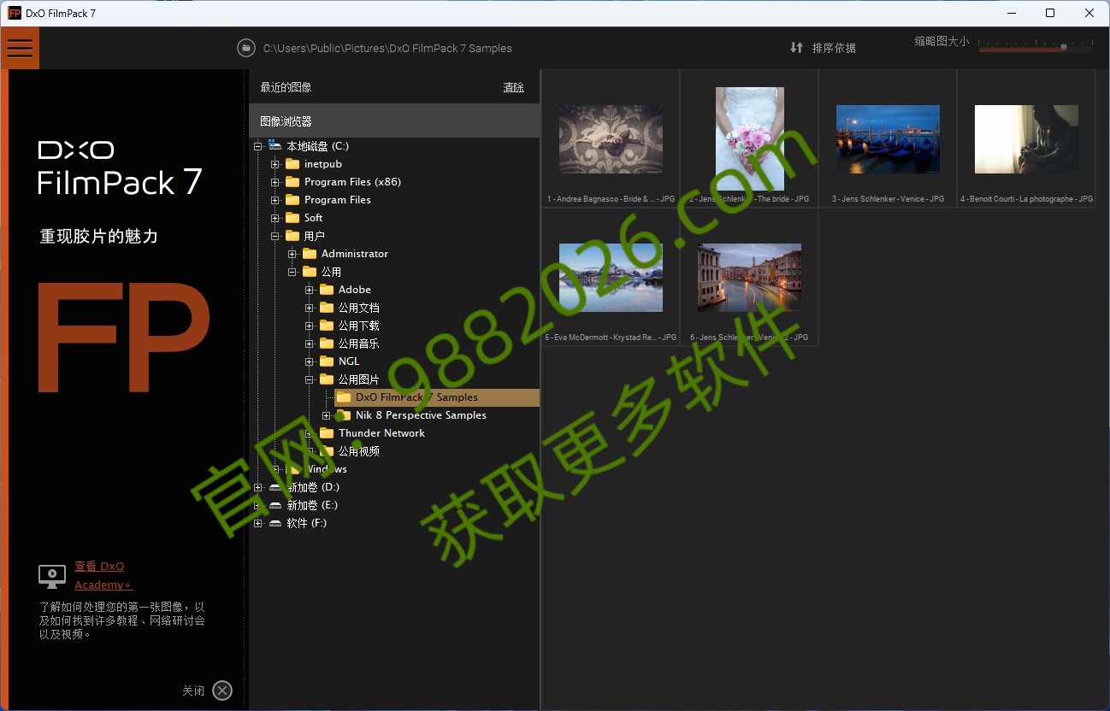Open the Jens Schlenker Venice thumbnail
Viewport: 1110px width, 711px height.
coord(887,139)
